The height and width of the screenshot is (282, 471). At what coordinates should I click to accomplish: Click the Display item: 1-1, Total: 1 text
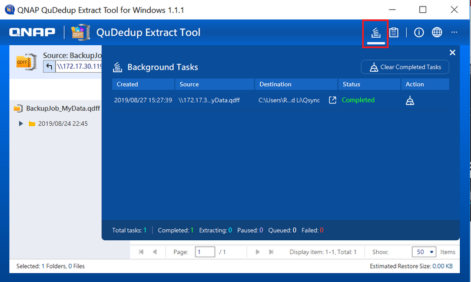click(x=323, y=252)
